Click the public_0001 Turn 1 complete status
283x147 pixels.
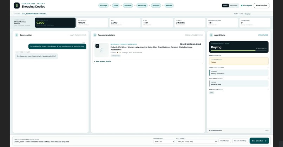(42, 142)
